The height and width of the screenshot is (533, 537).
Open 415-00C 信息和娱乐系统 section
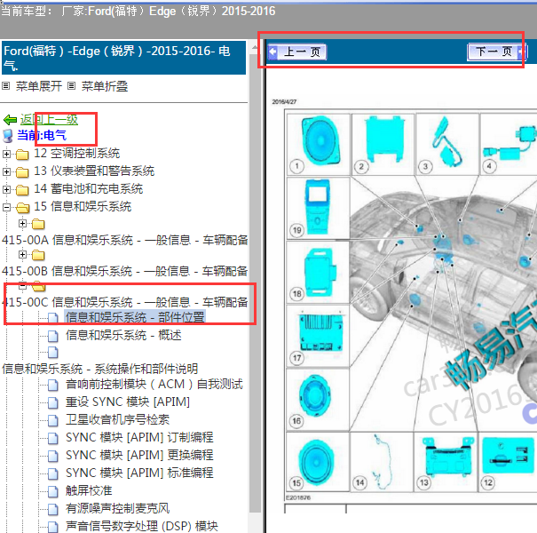(124, 302)
